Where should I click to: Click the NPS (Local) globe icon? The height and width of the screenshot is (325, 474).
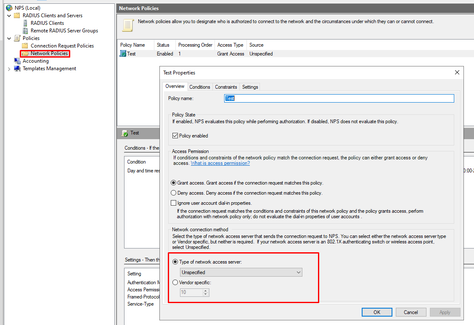click(x=9, y=8)
